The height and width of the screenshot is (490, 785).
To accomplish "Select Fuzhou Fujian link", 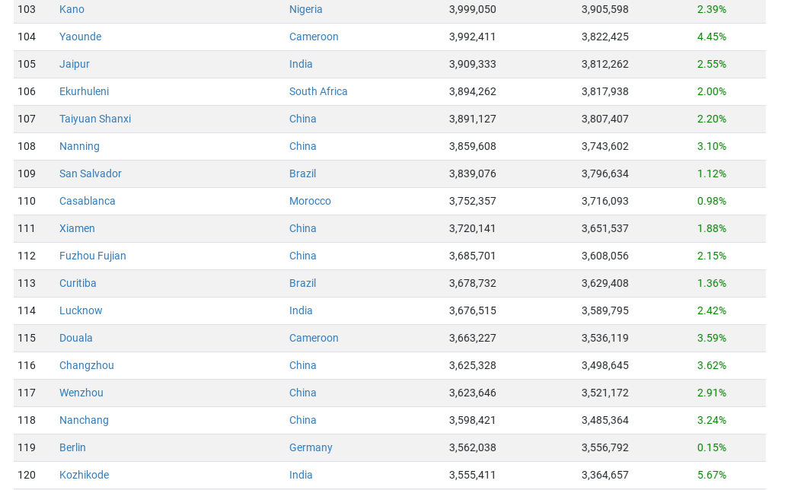I will pos(93,256).
